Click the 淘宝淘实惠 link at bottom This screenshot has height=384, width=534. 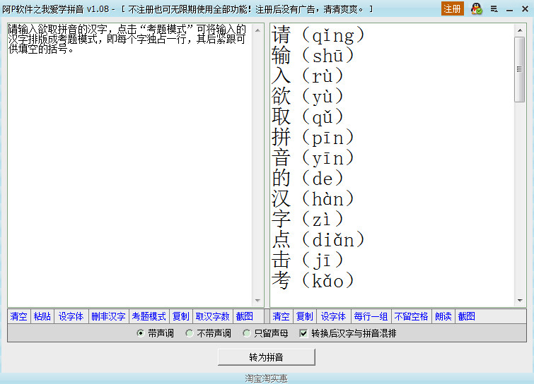click(267, 378)
